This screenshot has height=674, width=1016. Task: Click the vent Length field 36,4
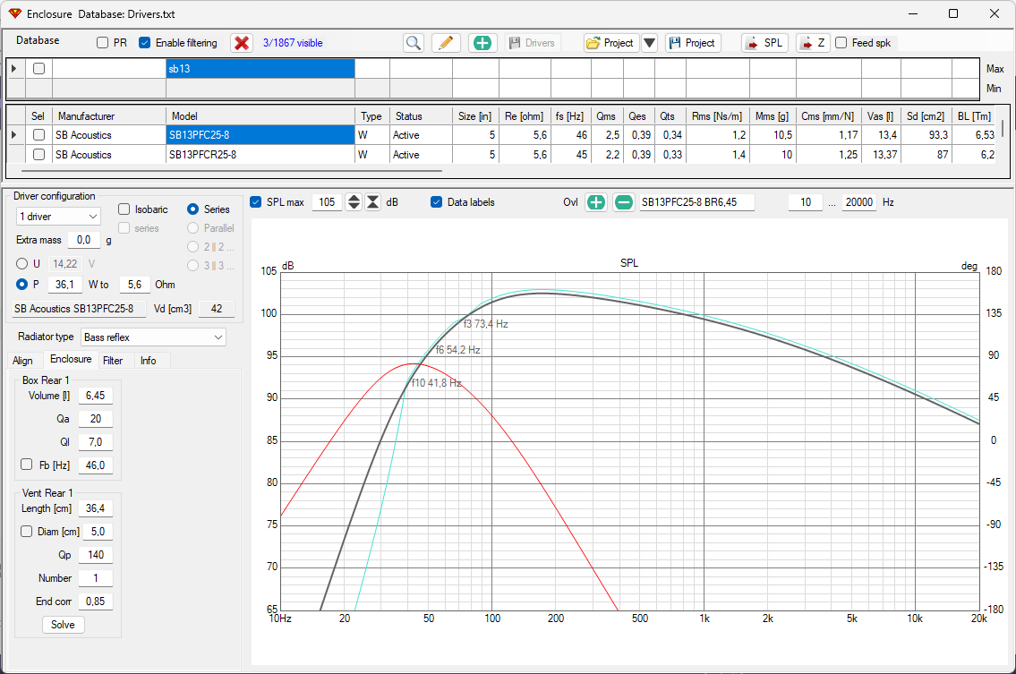coord(96,508)
